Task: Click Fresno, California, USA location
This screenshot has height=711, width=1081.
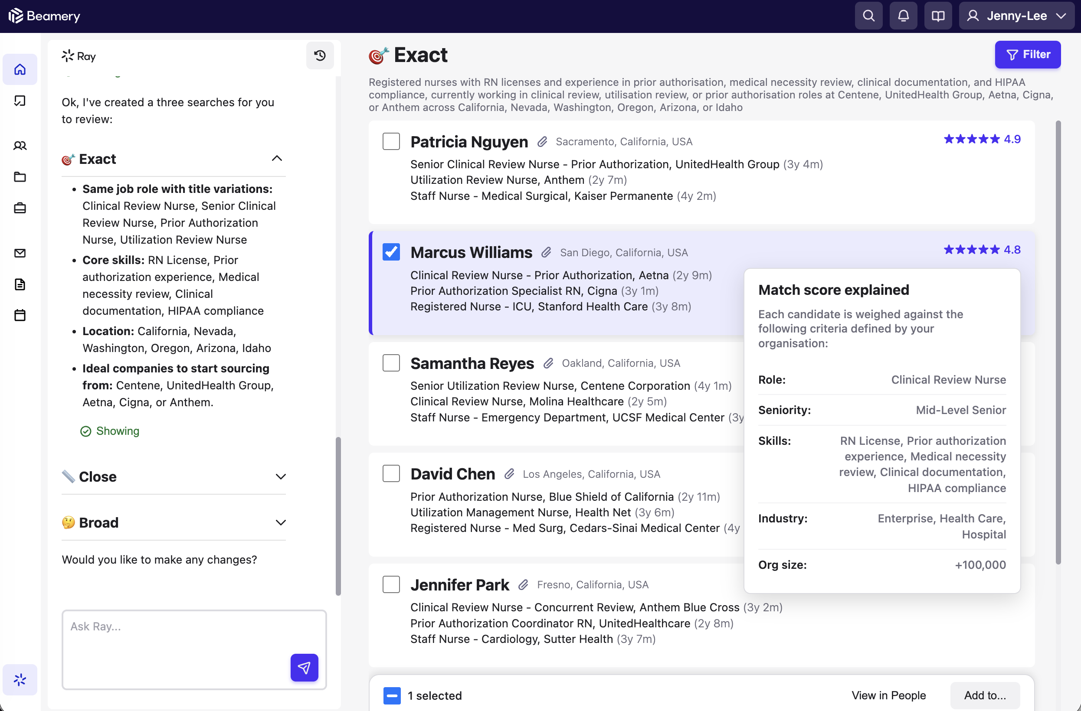Action: pos(593,585)
